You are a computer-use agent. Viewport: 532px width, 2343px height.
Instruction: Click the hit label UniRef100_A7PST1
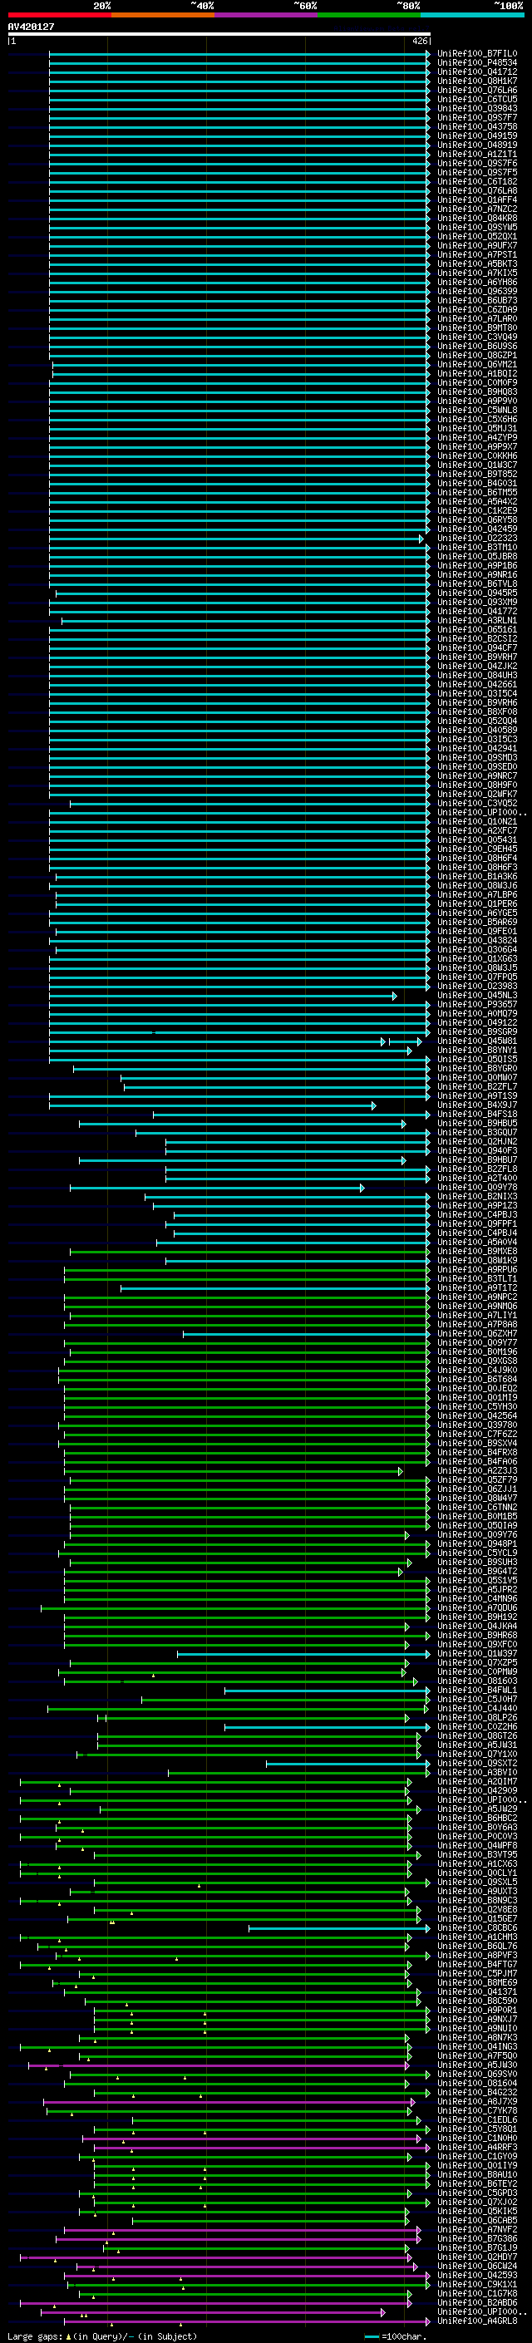pyautogui.click(x=477, y=254)
